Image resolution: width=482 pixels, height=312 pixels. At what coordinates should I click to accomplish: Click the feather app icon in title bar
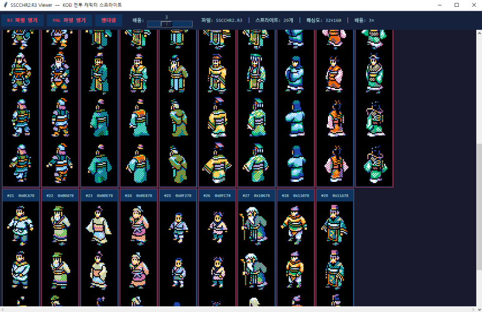5,5
